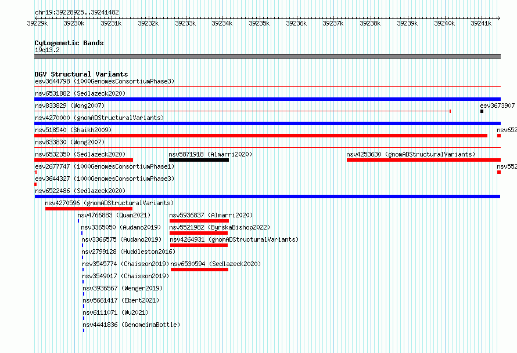The height and width of the screenshot is (353, 517).
Task: Open variant nsv4270000 (gnomADStructuralVariants)
Action: click(99, 118)
